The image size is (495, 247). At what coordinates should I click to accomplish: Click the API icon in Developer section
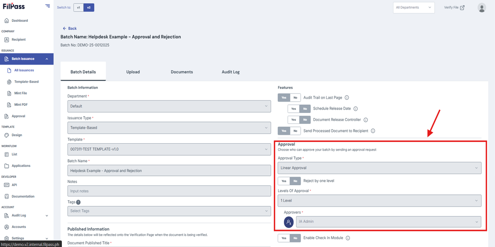[7, 185]
